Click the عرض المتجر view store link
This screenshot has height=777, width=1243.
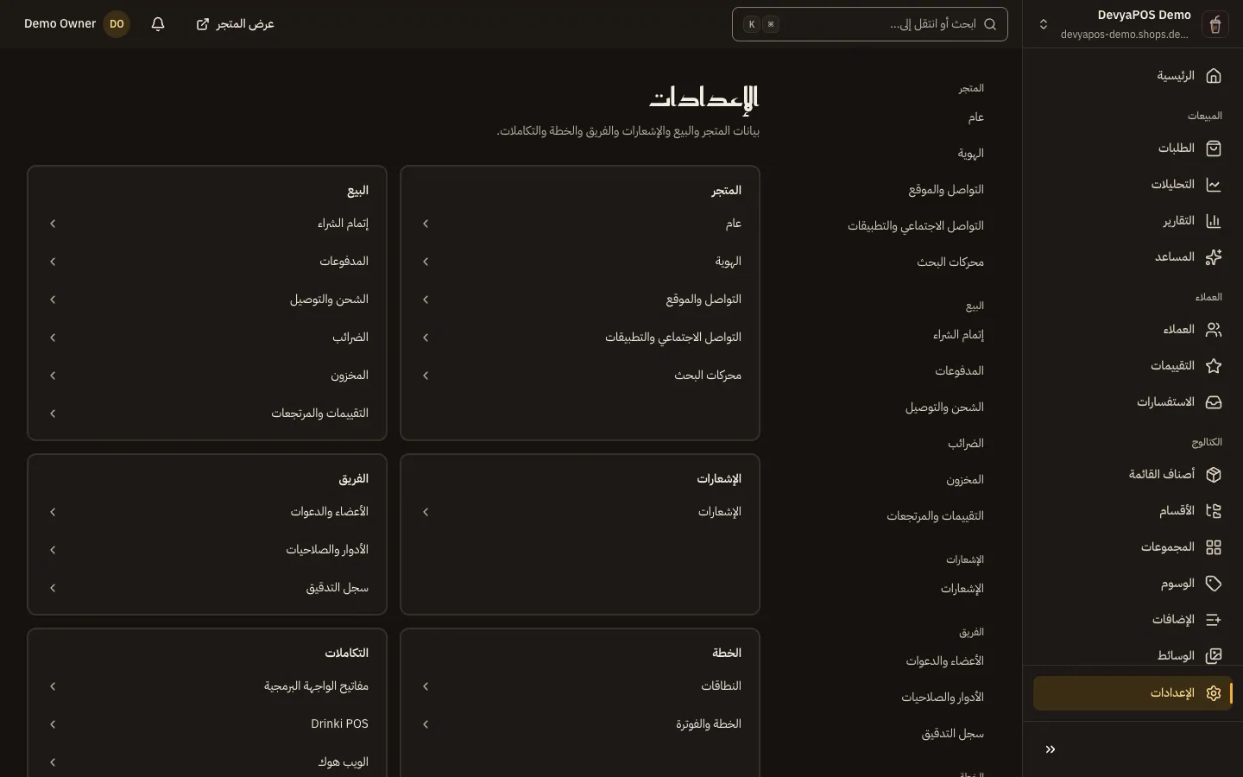pos(235,24)
